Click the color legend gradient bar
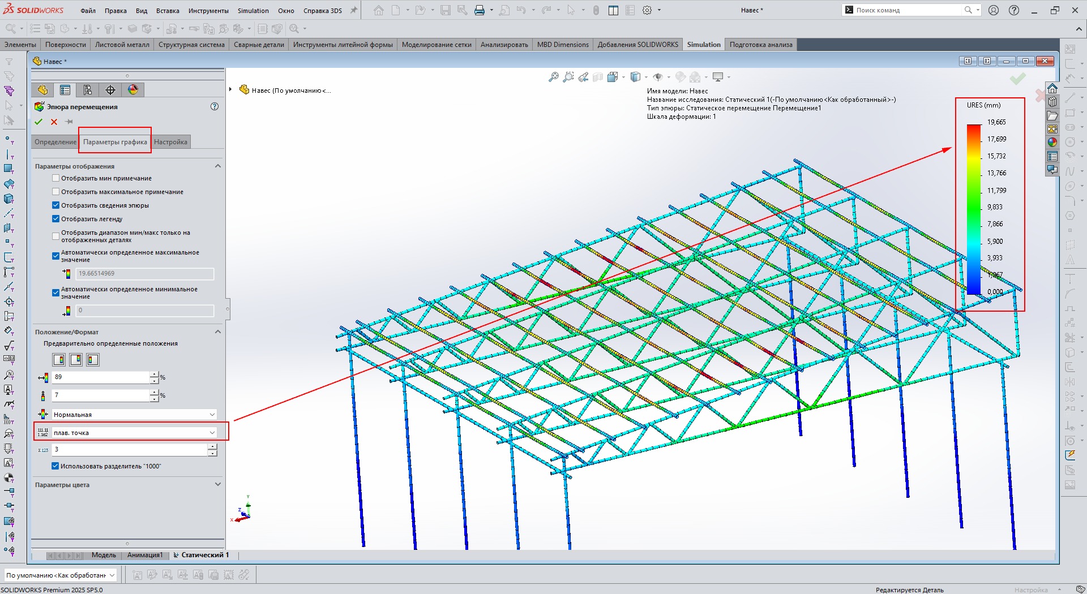Viewport: 1087px width, 594px height. pyautogui.click(x=974, y=209)
